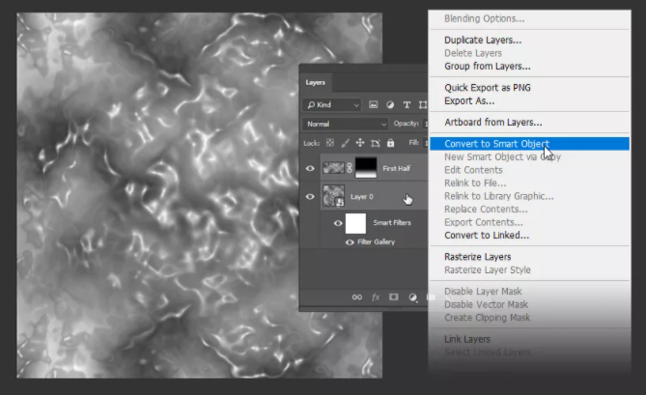Open the Normal blend mode dropdown

tap(346, 124)
